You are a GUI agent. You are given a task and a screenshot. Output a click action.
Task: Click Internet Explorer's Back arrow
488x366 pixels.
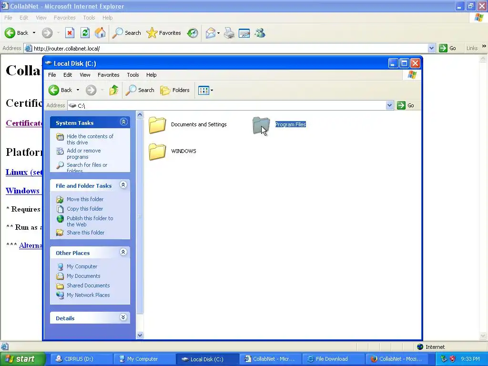[x=10, y=33]
